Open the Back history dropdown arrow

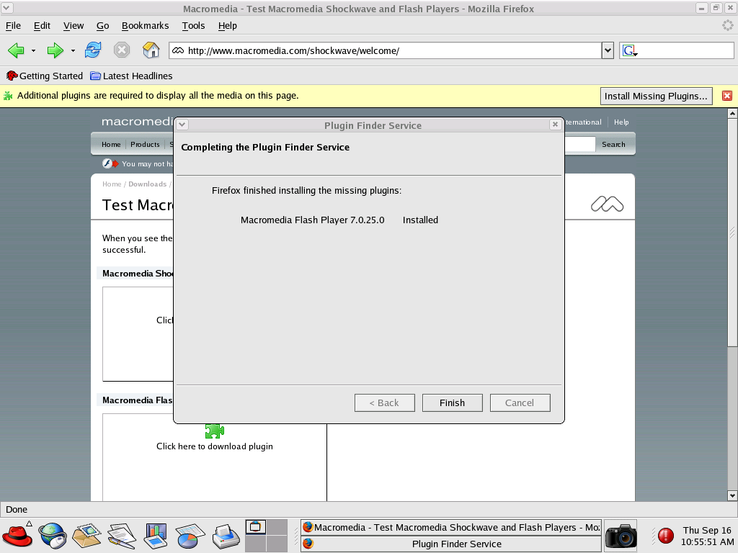pyautogui.click(x=33, y=51)
